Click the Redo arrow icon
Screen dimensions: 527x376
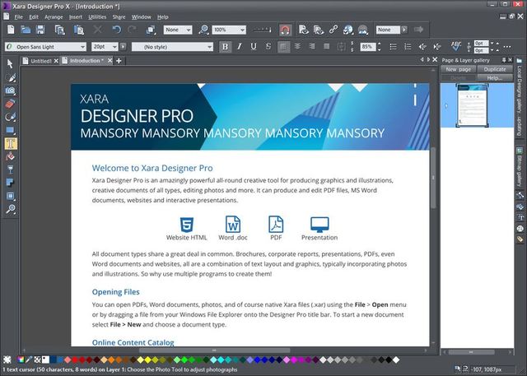point(132,30)
